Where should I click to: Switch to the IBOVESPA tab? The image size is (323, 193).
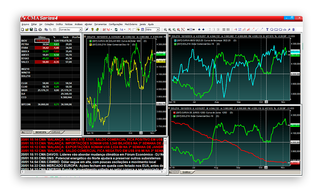click(x=41, y=132)
